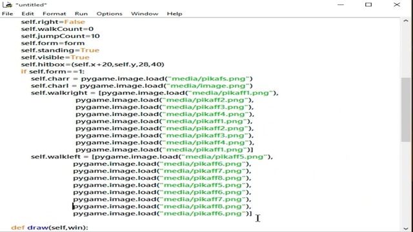Click the line self.visible=True
Viewport: 413px width, 232px height.
point(55,57)
